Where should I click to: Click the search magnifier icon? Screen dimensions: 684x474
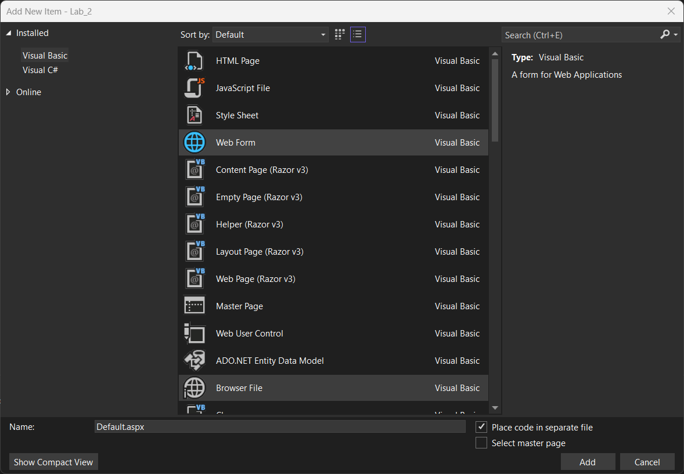[x=664, y=34]
